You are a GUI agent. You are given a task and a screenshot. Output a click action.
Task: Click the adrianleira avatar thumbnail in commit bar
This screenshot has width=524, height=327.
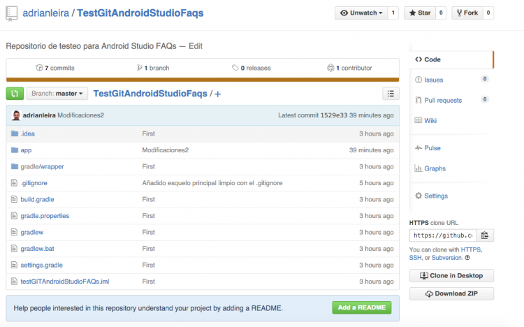coord(16,115)
